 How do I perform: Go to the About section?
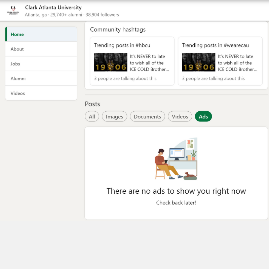[x=41, y=49]
